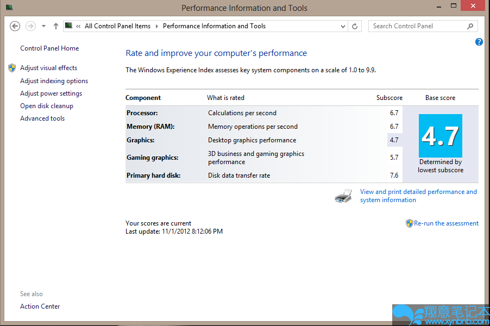Image resolution: width=490 pixels, height=326 pixels.
Task: Click shield icon next to Re-run the assessment
Action: pyautogui.click(x=410, y=223)
